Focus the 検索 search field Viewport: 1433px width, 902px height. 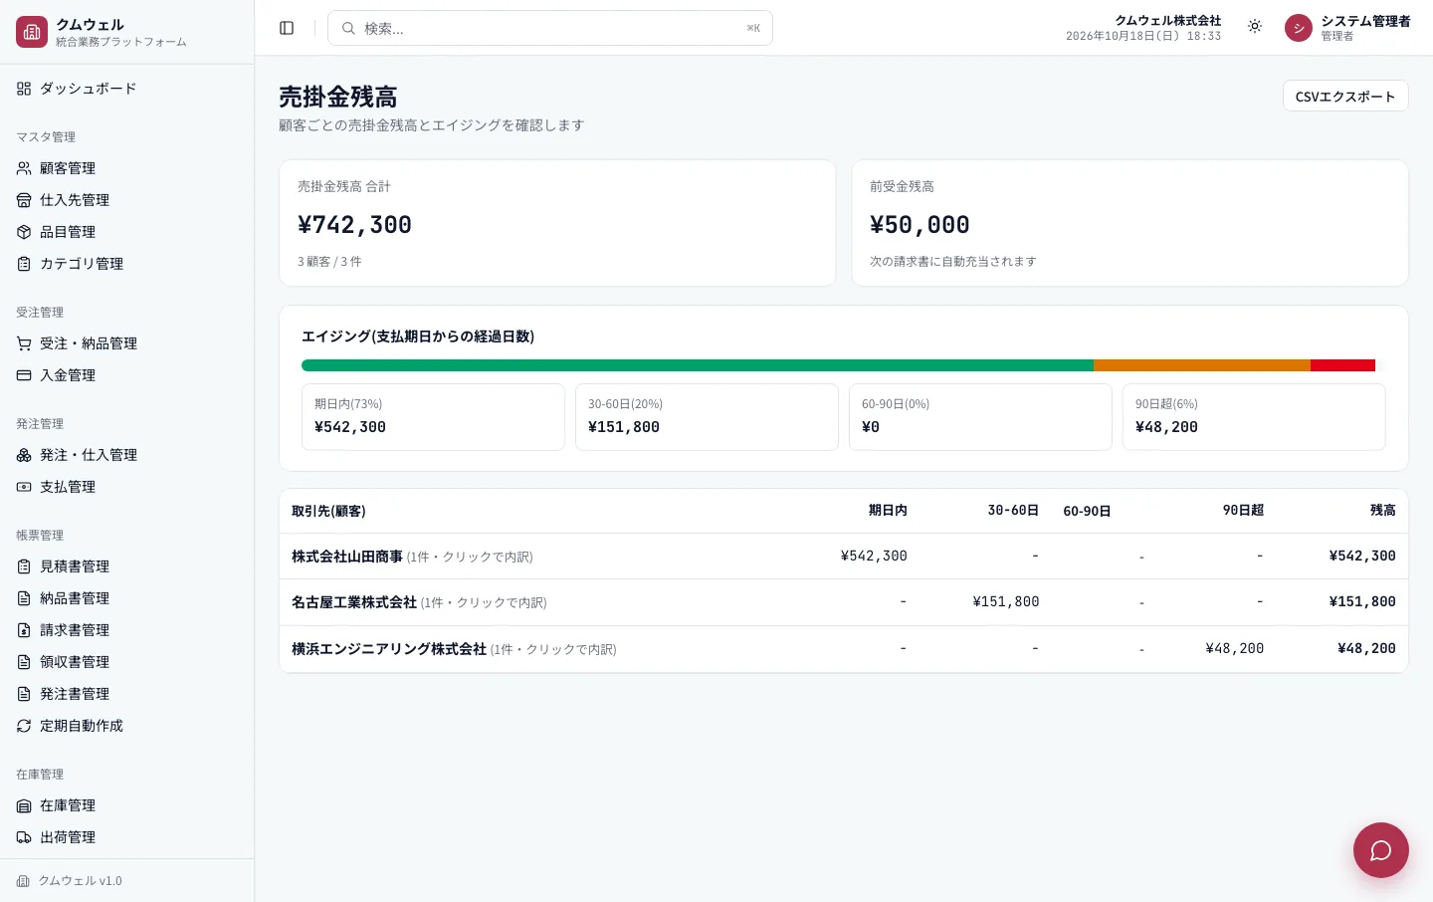click(x=550, y=28)
